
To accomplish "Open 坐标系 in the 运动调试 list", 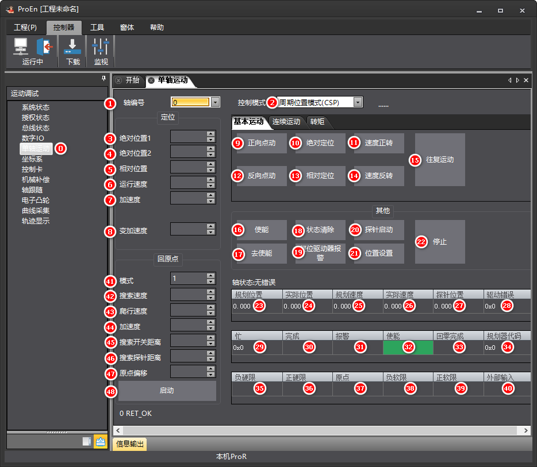I will 32,159.
